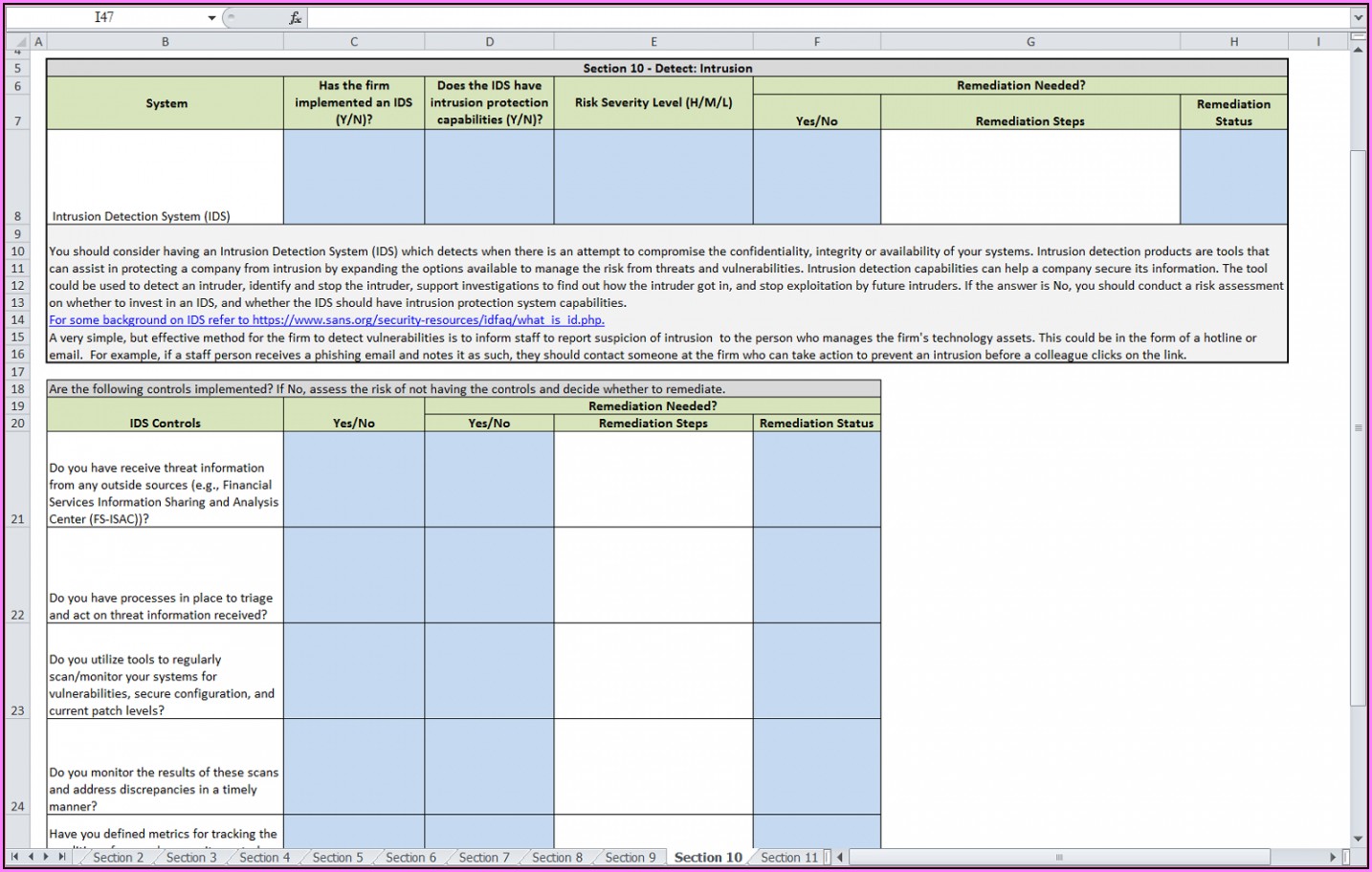Click vertical scrollbar up arrow
The image size is (1372, 872).
pyautogui.click(x=1358, y=50)
